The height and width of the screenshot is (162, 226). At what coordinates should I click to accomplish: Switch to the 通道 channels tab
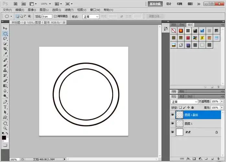coord(182,97)
